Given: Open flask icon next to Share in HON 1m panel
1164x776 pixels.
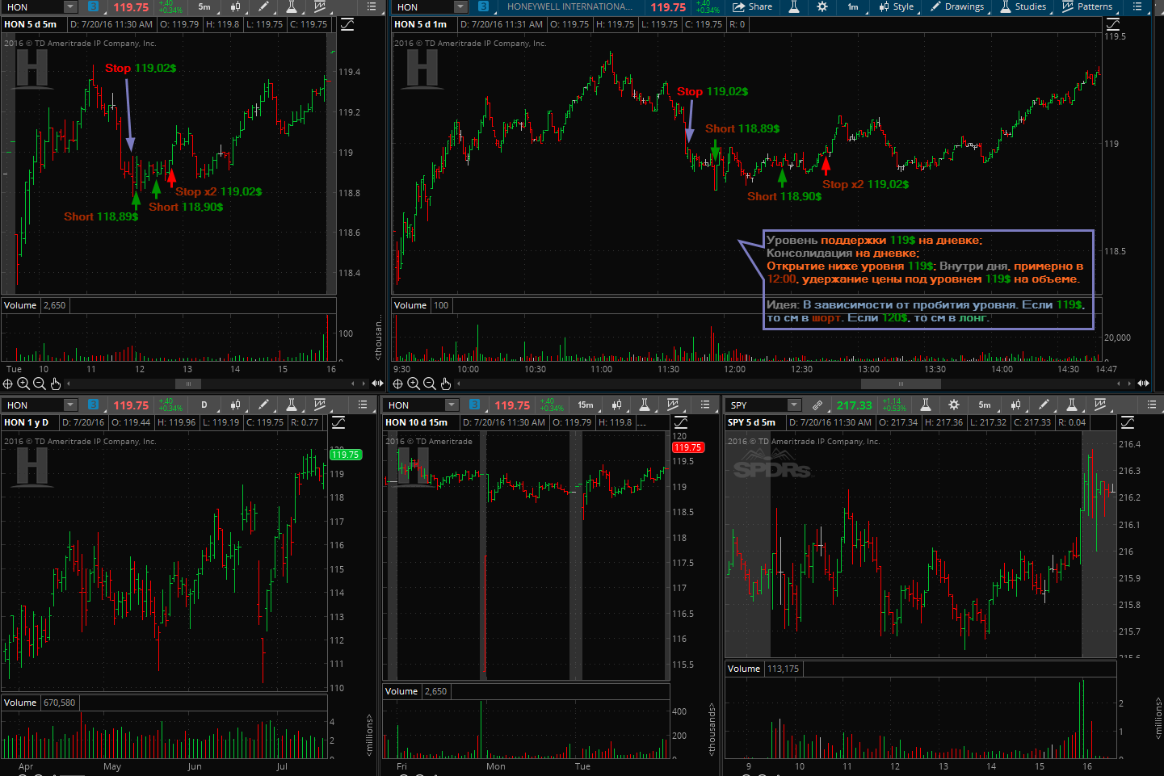Looking at the screenshot, I should [x=794, y=6].
